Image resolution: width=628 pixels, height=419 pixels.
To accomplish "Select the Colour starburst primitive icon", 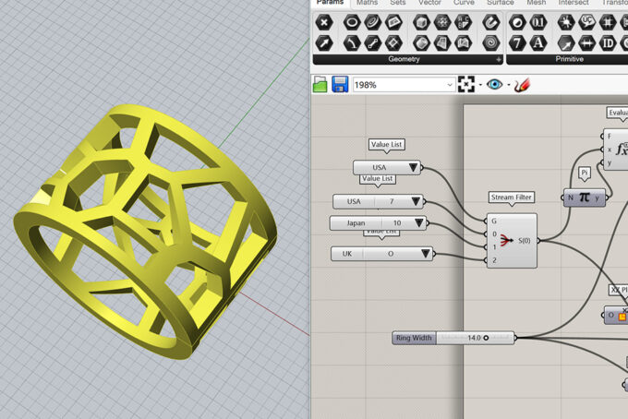I will 566,22.
